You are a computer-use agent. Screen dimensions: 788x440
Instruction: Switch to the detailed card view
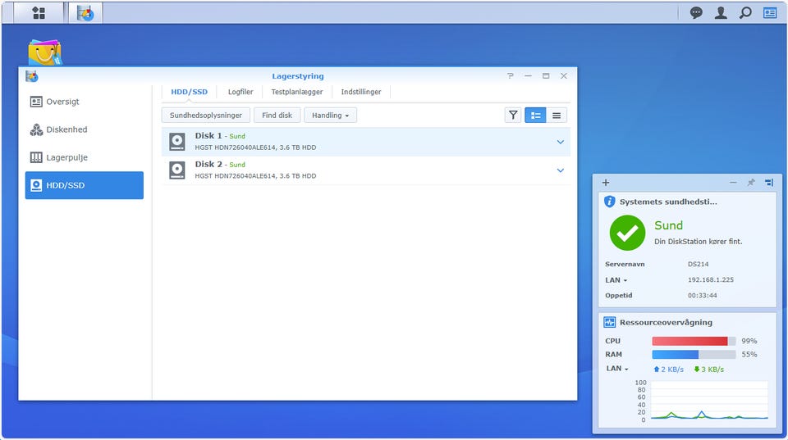coord(535,116)
